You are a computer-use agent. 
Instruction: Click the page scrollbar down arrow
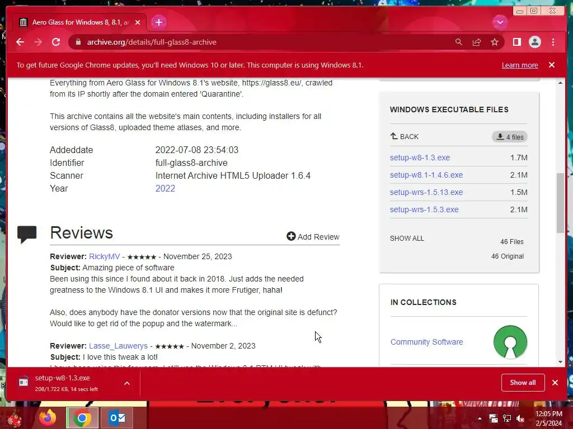560,362
